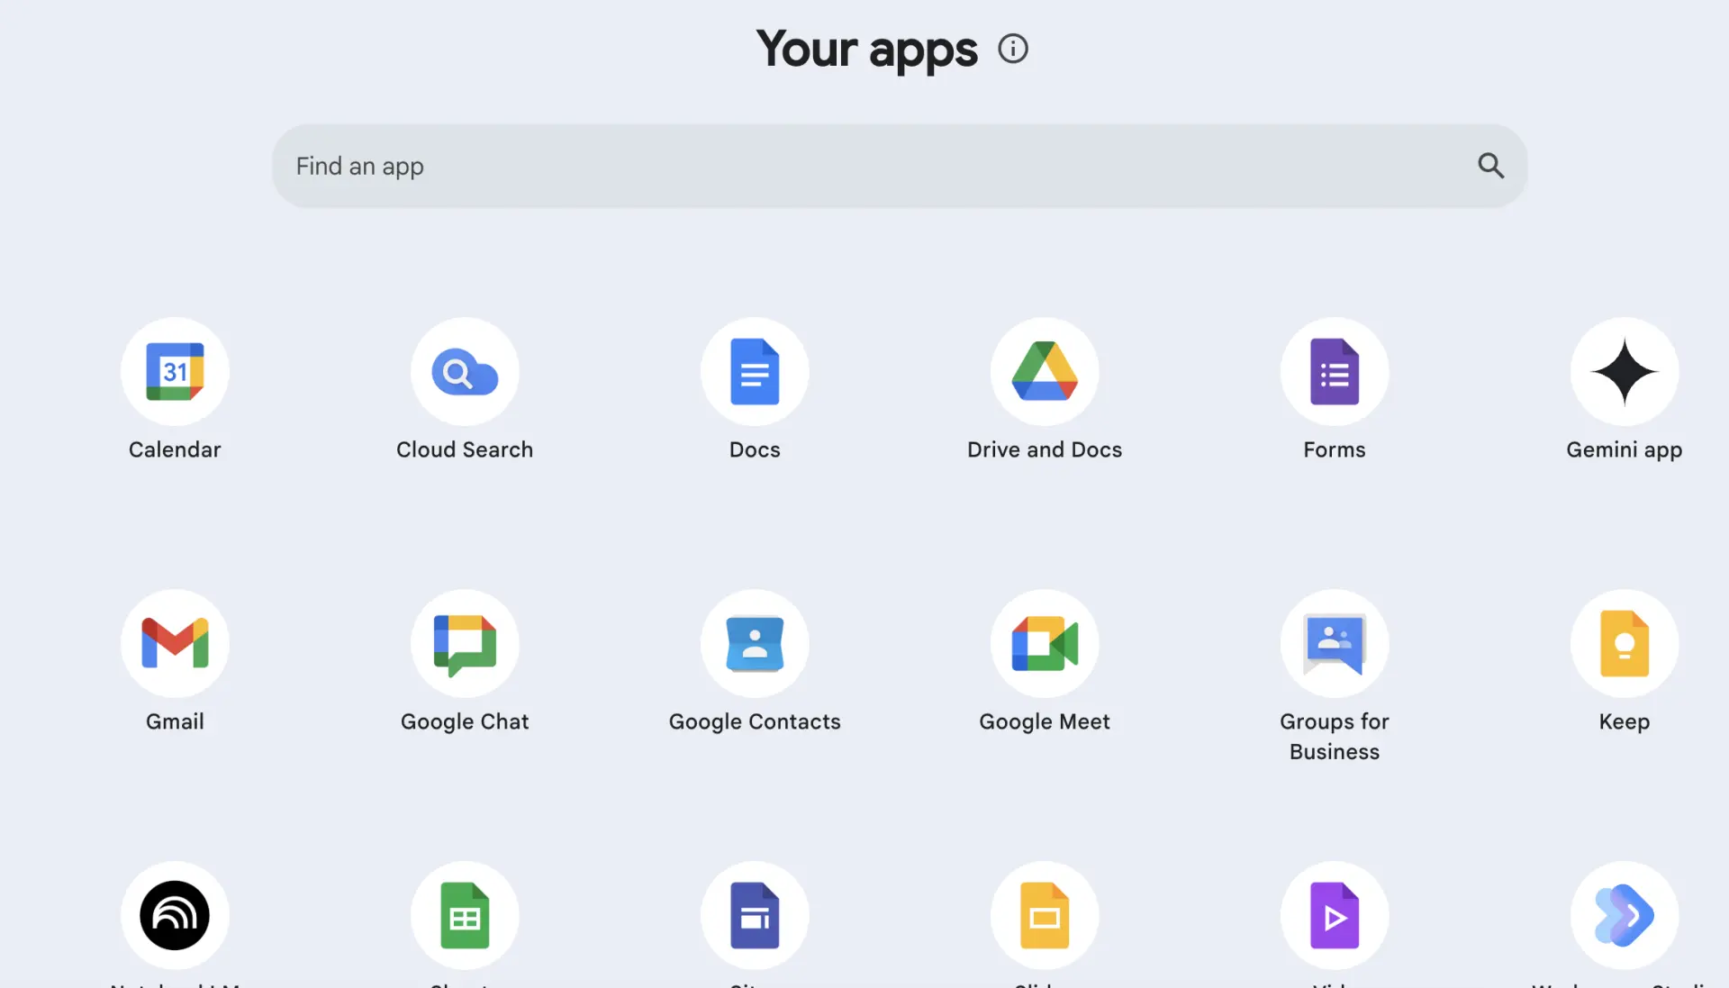This screenshot has width=1729, height=988.
Task: Launch Google Chat
Action: (x=465, y=643)
